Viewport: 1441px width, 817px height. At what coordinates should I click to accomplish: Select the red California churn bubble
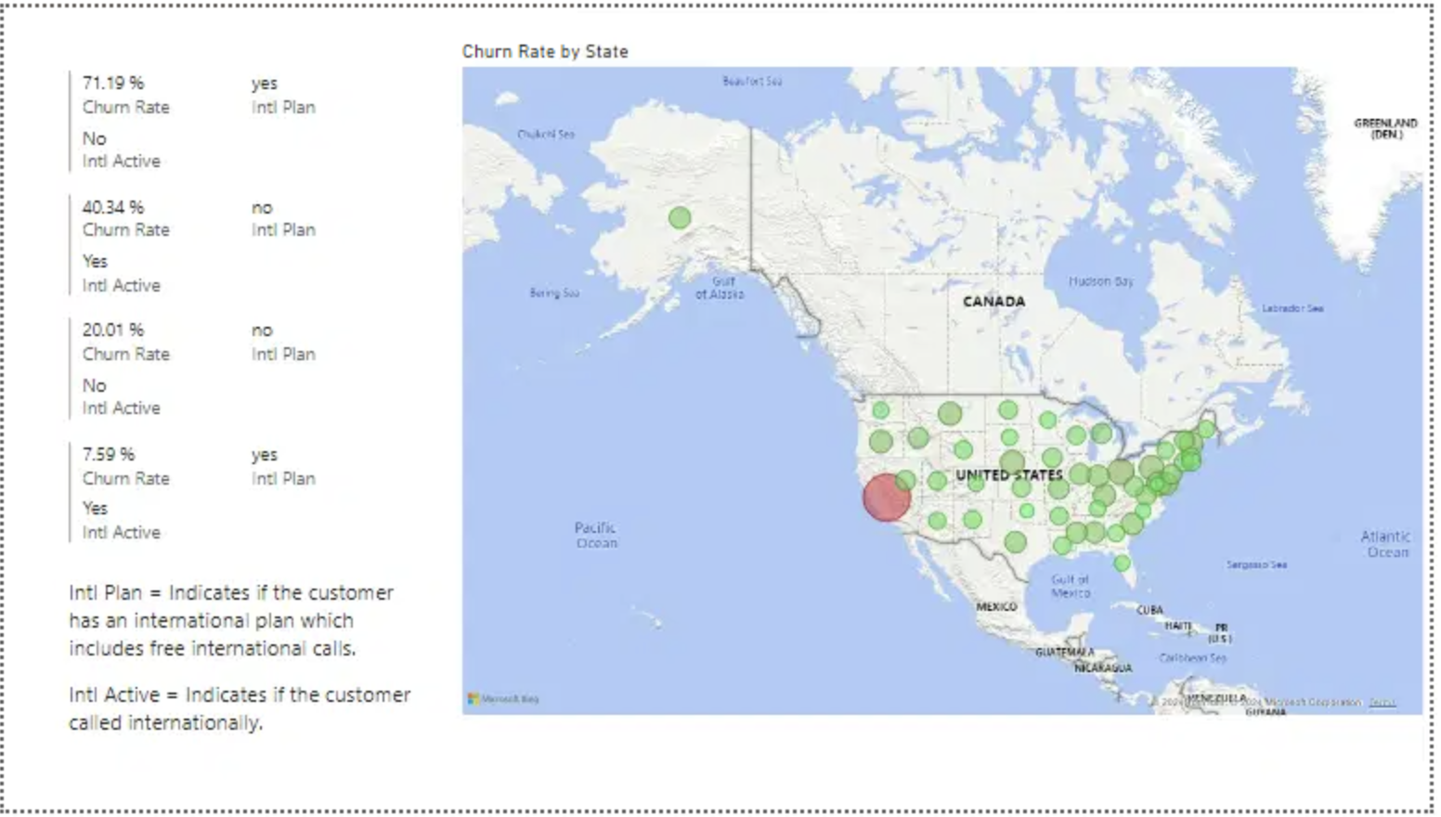pyautogui.click(x=886, y=497)
